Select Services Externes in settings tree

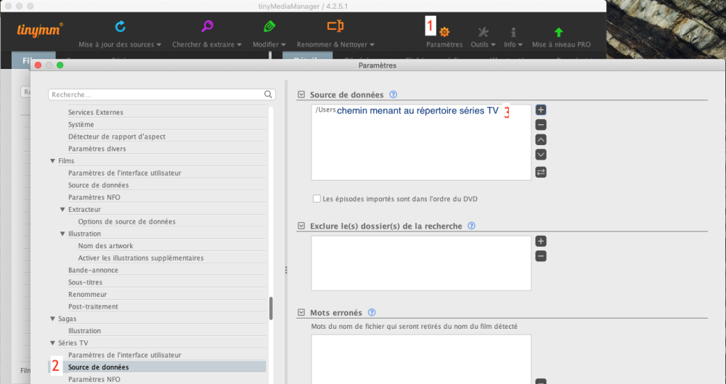click(95, 113)
